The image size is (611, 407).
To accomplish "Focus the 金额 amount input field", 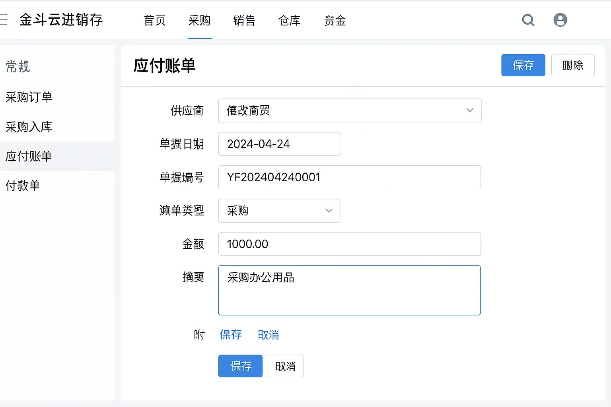I will coord(349,244).
